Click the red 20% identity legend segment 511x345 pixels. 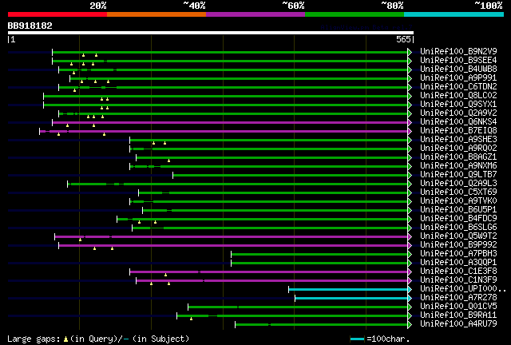click(57, 14)
